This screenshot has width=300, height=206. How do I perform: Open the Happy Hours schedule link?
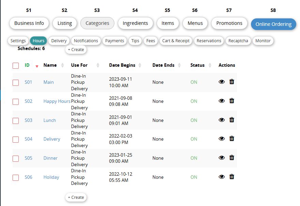click(x=57, y=101)
